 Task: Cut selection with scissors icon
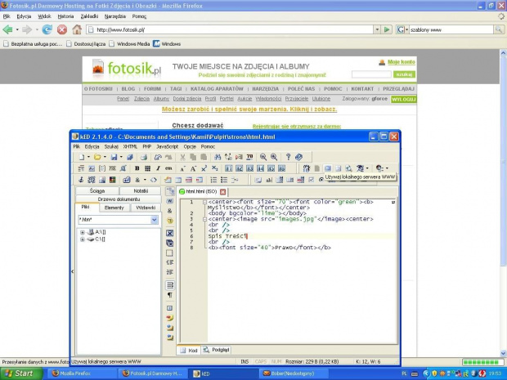(182, 157)
